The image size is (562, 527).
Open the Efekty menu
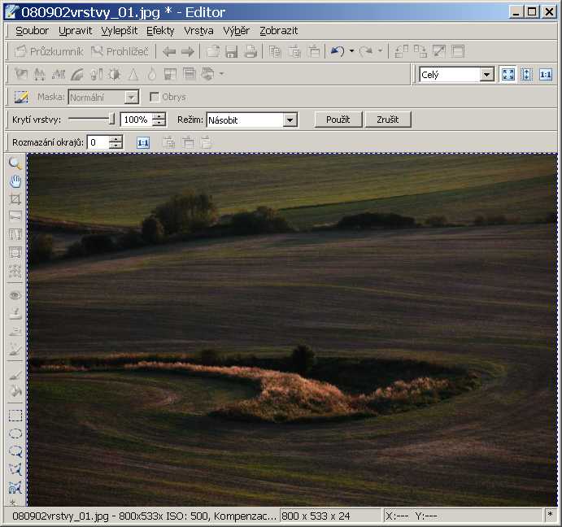[160, 31]
